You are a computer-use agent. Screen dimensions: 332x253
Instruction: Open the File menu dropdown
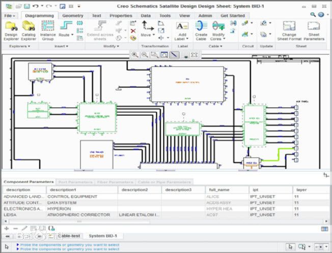pos(10,16)
